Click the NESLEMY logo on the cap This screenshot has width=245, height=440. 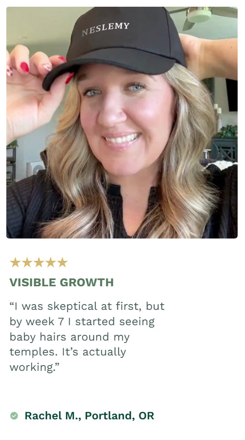coord(105,29)
